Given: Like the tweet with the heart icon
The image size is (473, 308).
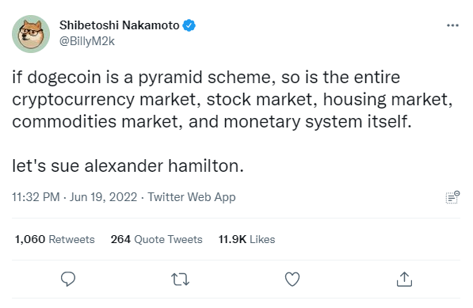Looking at the screenshot, I should pos(292,279).
